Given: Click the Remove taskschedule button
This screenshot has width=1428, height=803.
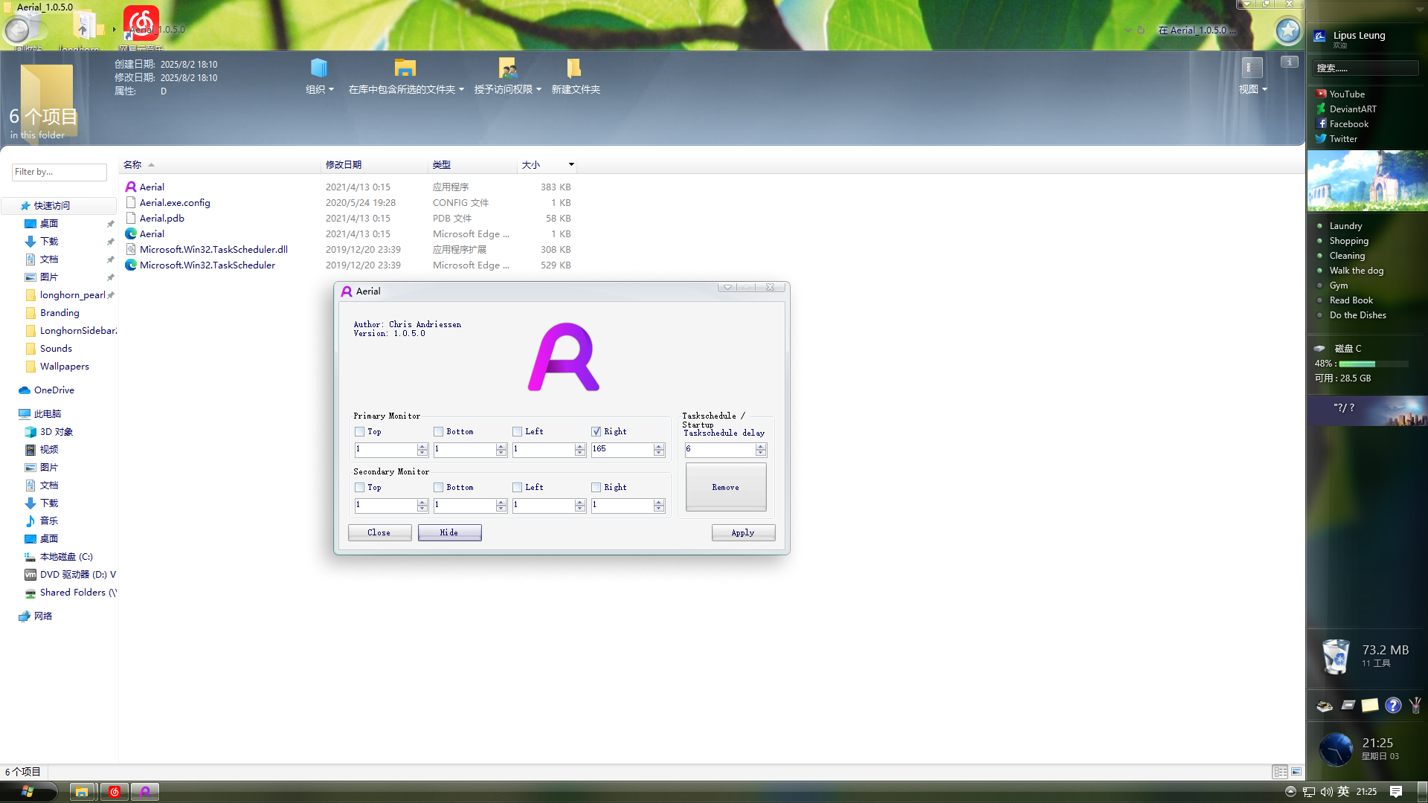Looking at the screenshot, I should pyautogui.click(x=725, y=488).
